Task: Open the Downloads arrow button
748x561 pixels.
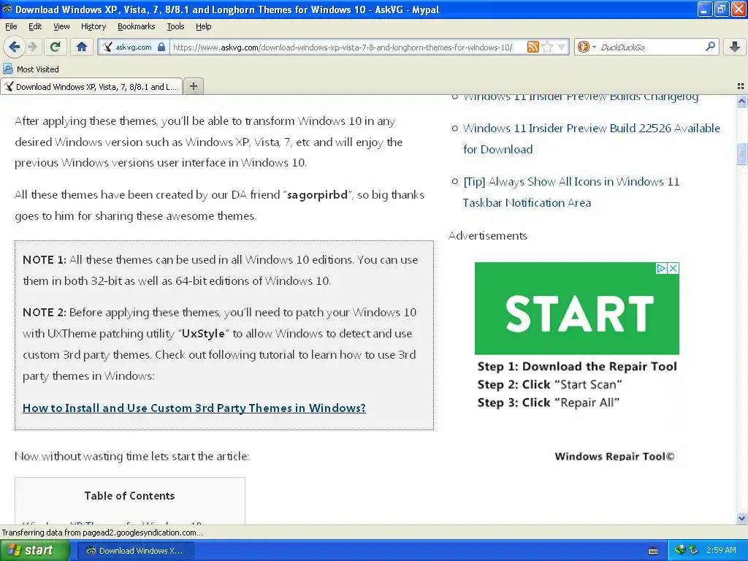Action: [735, 47]
